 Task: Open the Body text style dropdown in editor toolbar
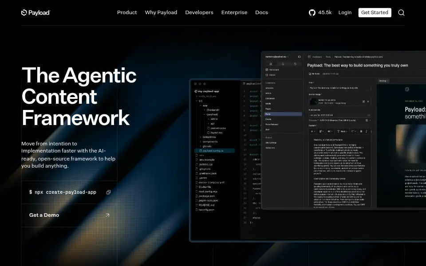[x=342, y=131]
